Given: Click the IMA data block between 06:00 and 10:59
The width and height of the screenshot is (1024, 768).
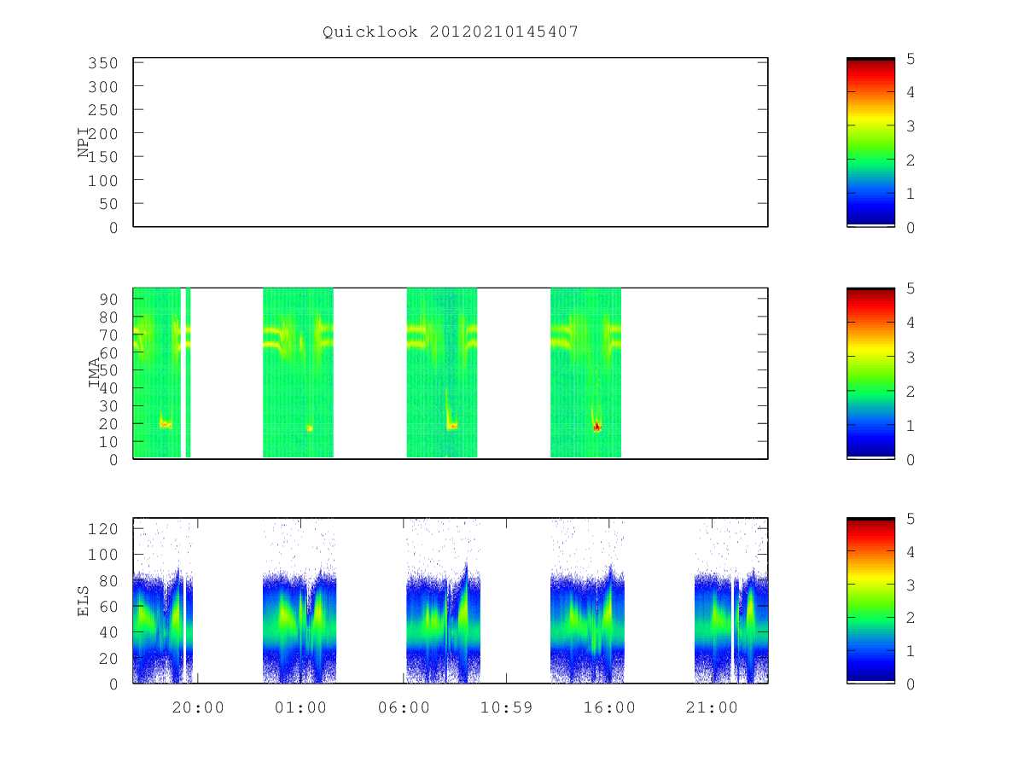Looking at the screenshot, I should 442,373.
